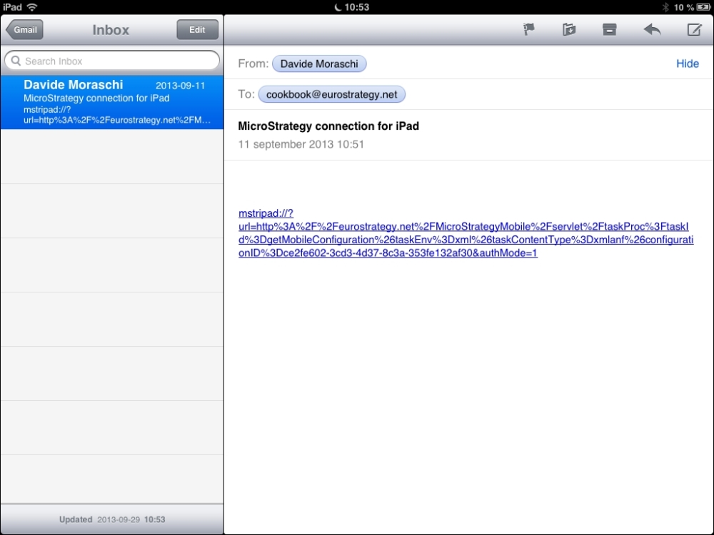Tap the subject MicroStrategy connection for iPad
Viewport: 714px width, 535px height.
[328, 126]
